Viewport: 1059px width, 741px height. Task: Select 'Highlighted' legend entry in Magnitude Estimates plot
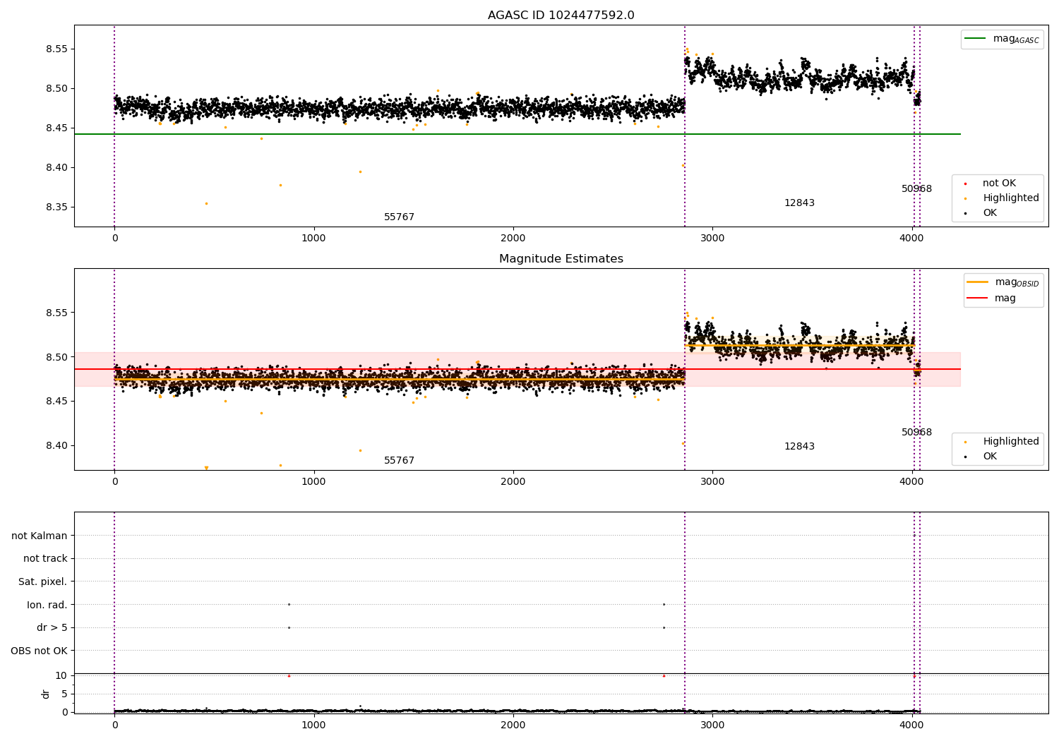click(x=1011, y=442)
